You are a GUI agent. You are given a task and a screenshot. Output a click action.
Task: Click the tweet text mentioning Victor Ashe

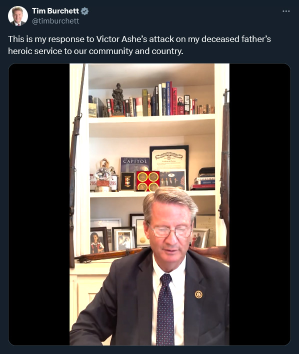(139, 45)
